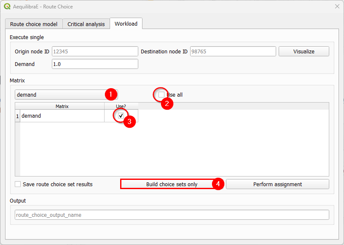This screenshot has height=245, width=344.
Task: Run the Perform assignment button
Action: (277, 184)
